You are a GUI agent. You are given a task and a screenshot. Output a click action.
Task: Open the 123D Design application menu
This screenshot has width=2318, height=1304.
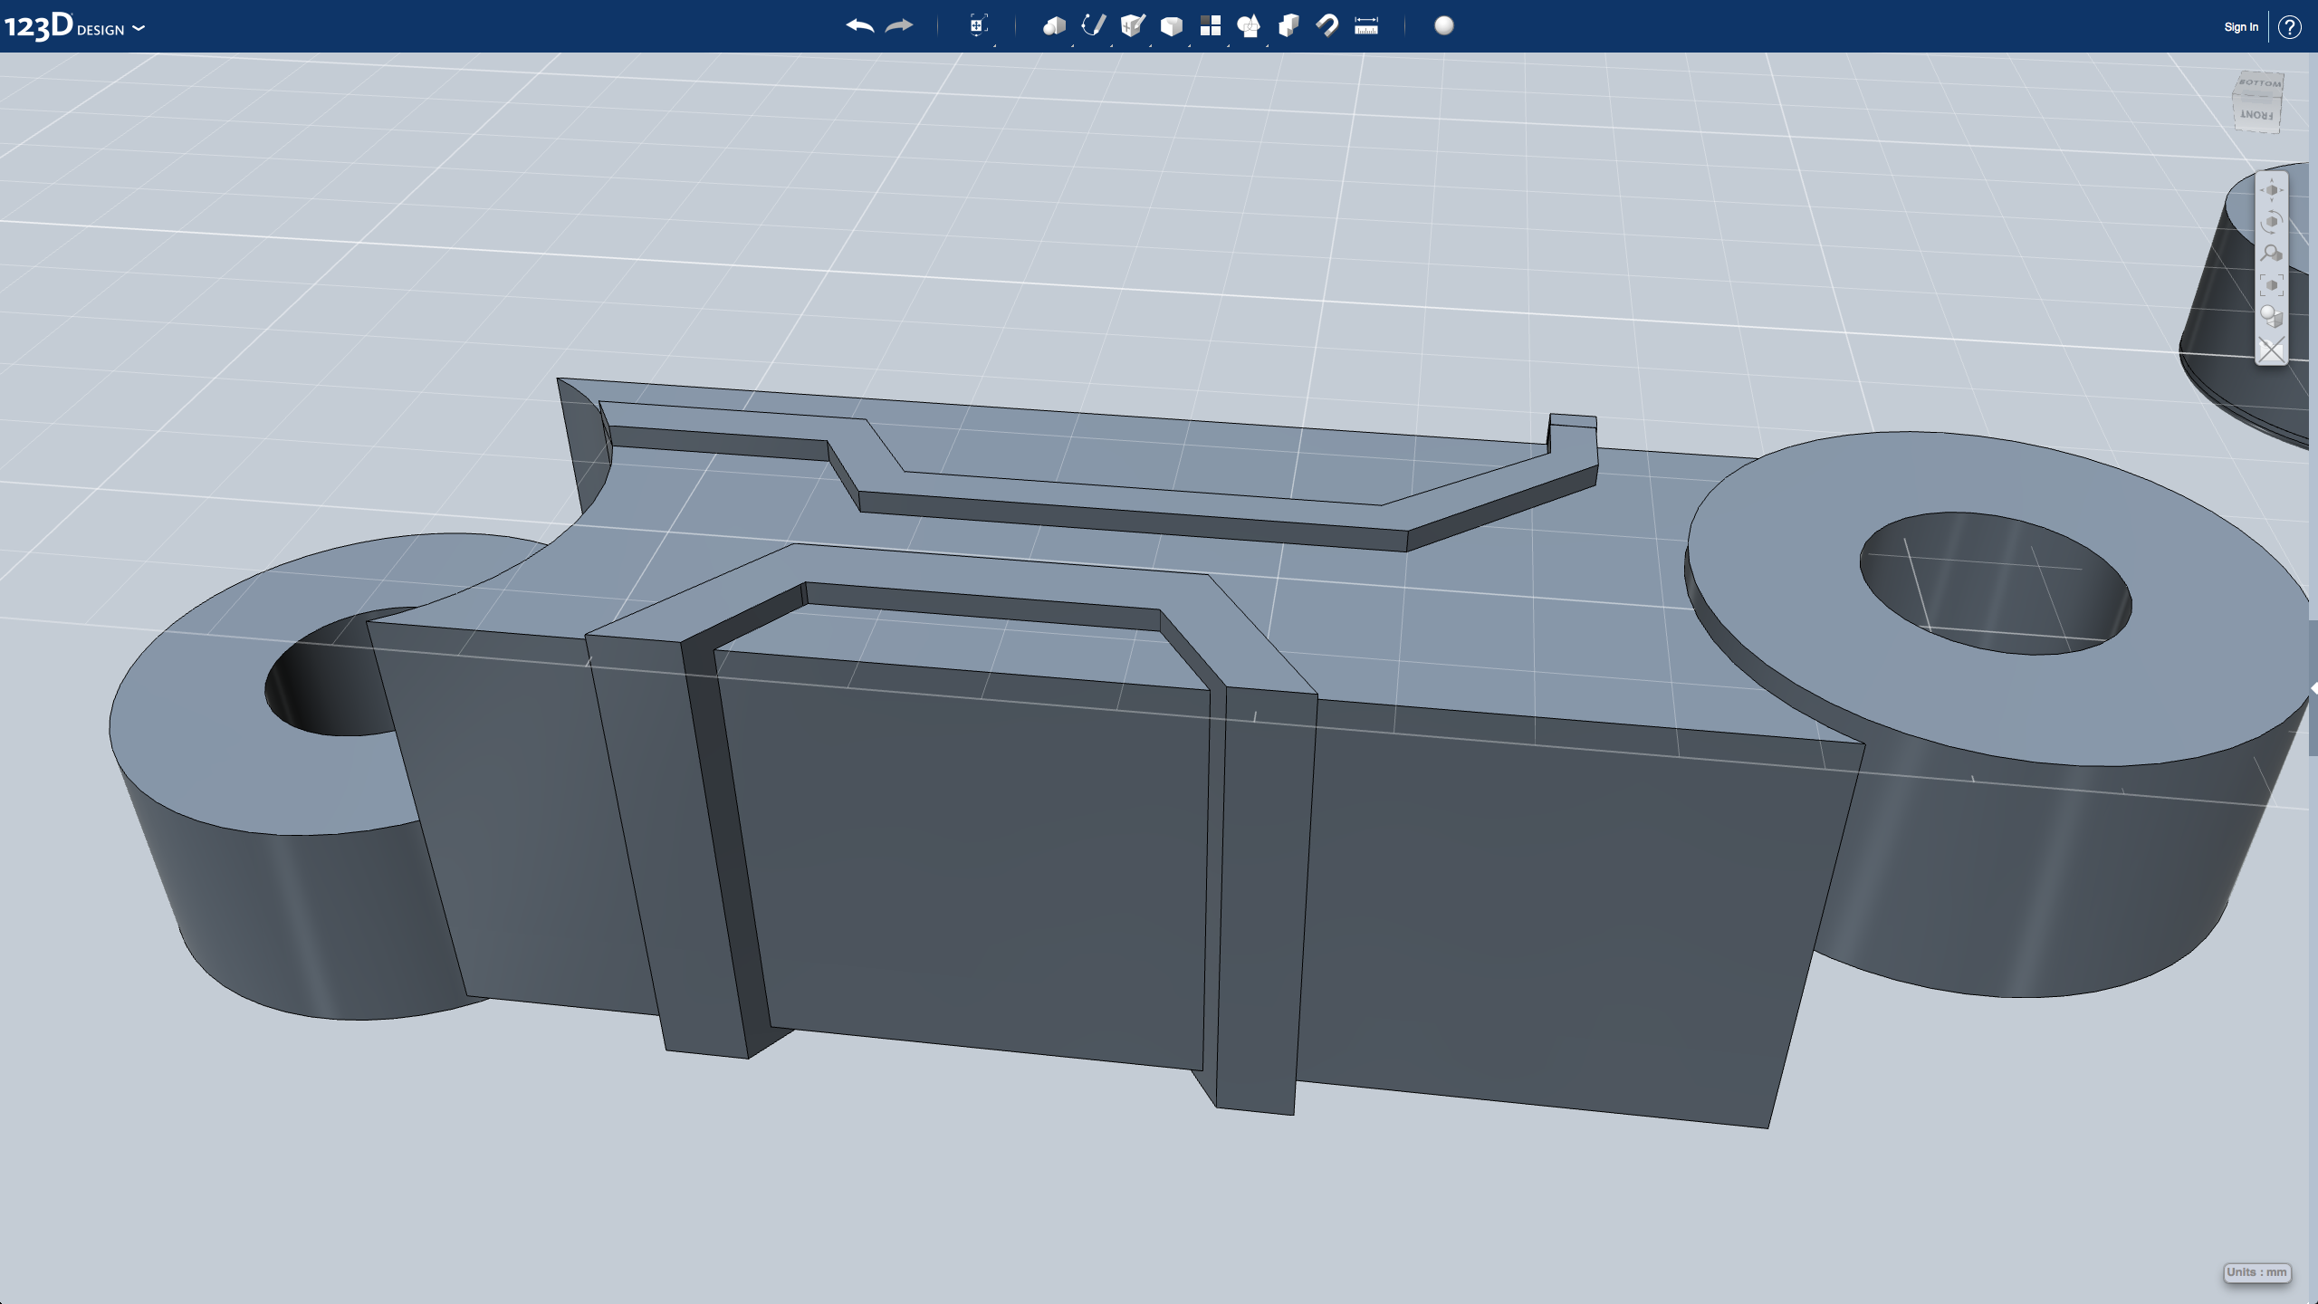tap(74, 27)
